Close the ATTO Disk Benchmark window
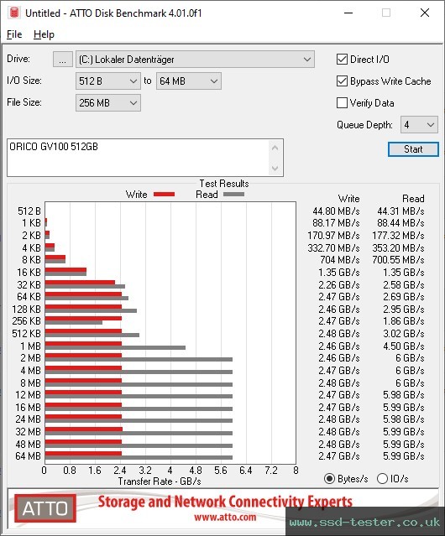 click(425, 13)
